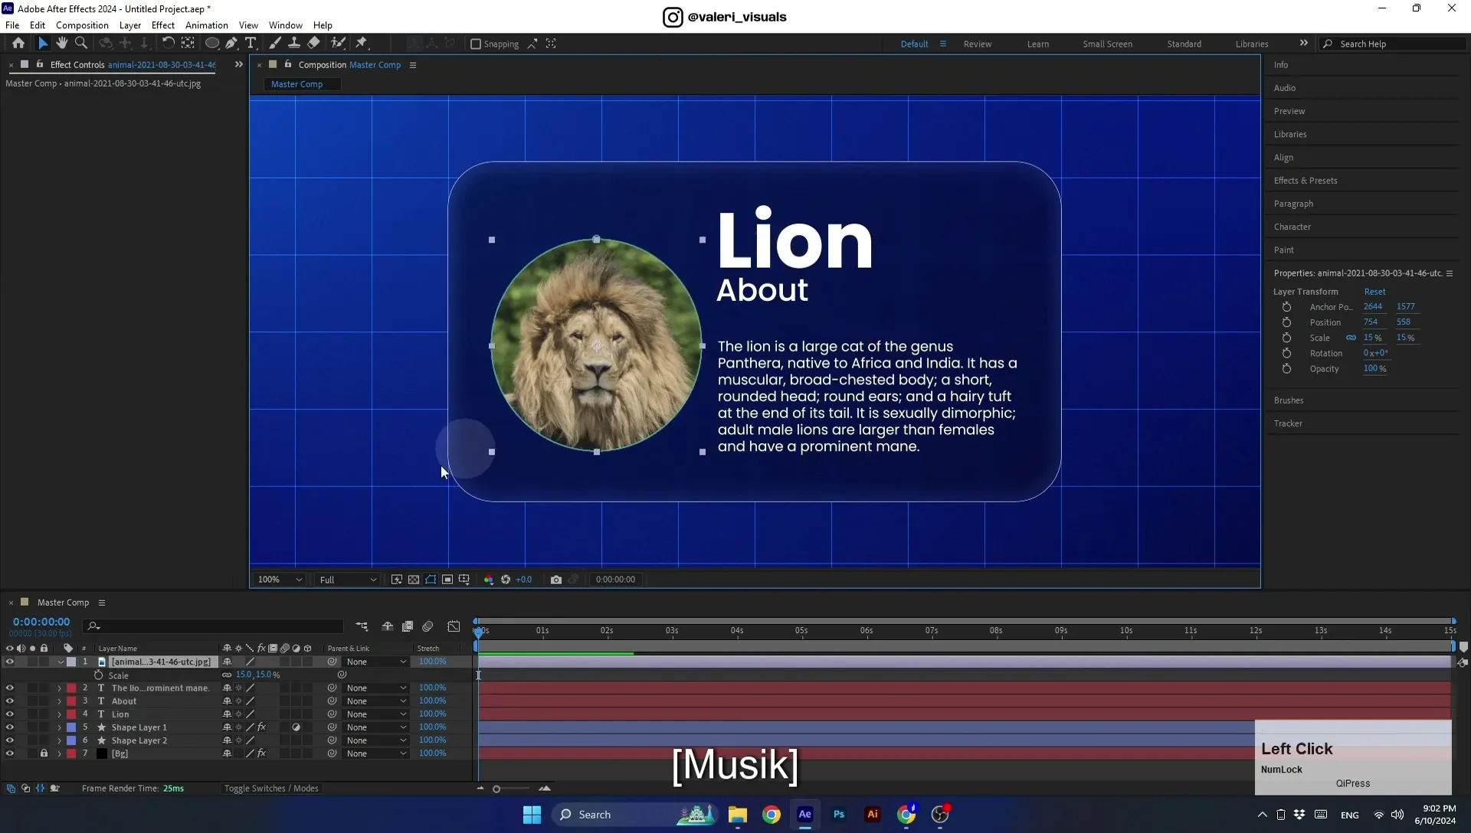The image size is (1471, 833).
Task: Select the Puppet Pin tool
Action: point(362,44)
